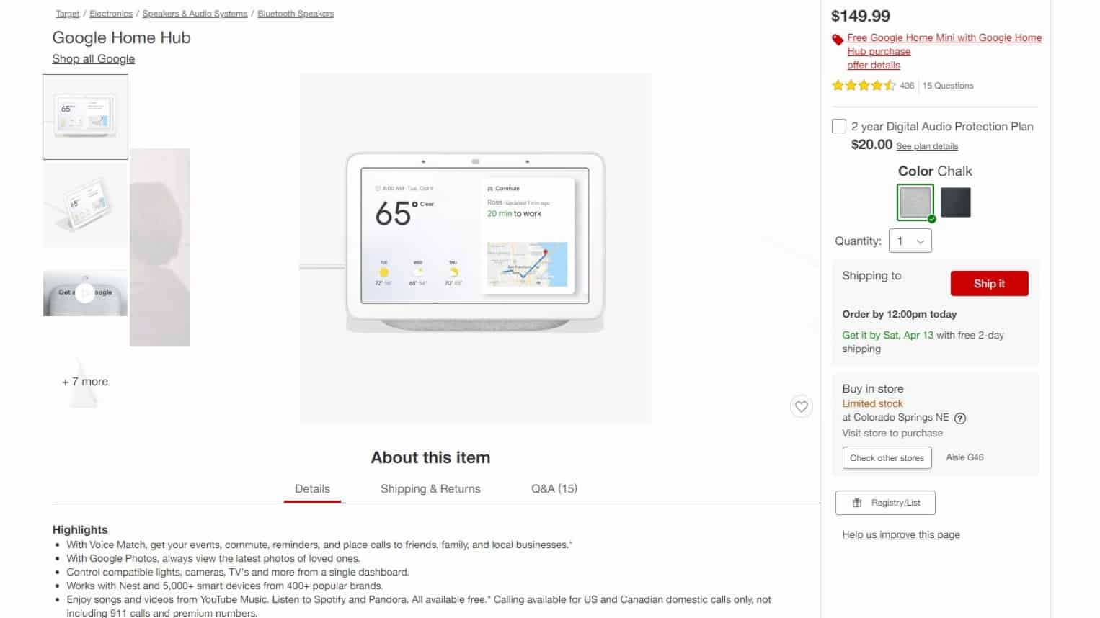Viewport: 1100px width, 618px height.
Task: Click the red deal tag icon
Action: pos(838,40)
